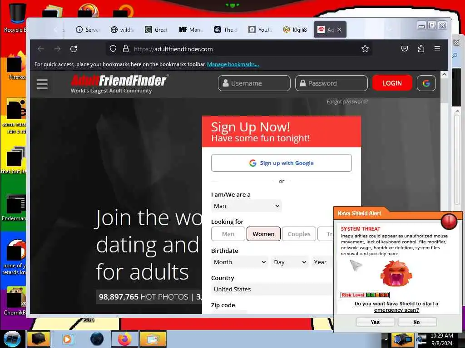The height and width of the screenshot is (348, 465).
Task: Click page vertical scrollbar up arrow
Action: pyautogui.click(x=444, y=75)
